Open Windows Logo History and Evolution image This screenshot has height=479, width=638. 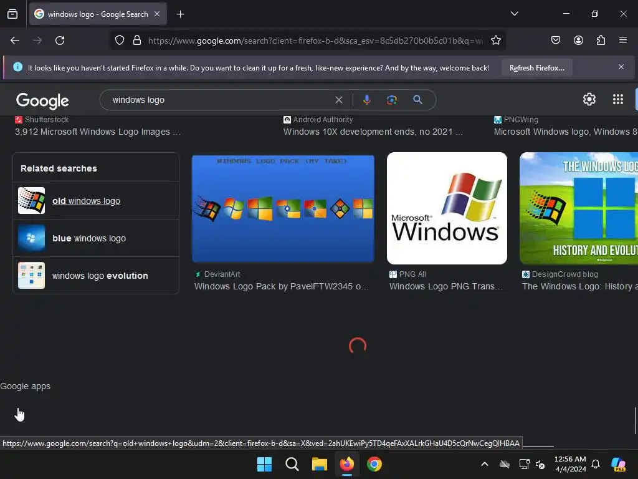click(579, 208)
